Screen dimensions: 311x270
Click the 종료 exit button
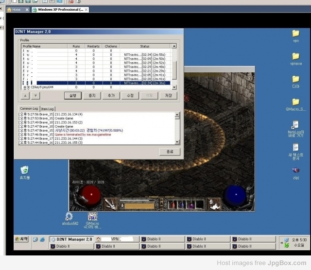(x=170, y=152)
